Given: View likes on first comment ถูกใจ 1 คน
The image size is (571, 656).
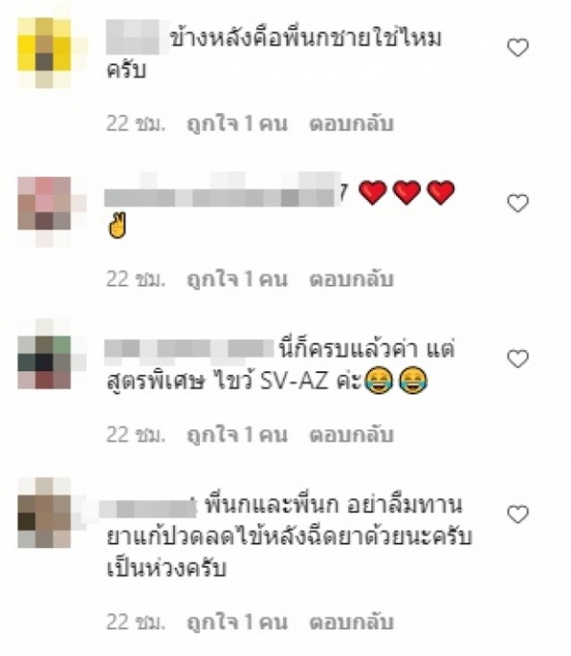Looking at the screenshot, I should (237, 124).
